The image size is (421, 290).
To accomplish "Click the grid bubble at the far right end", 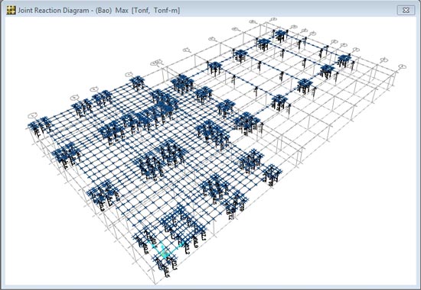I will [402, 66].
